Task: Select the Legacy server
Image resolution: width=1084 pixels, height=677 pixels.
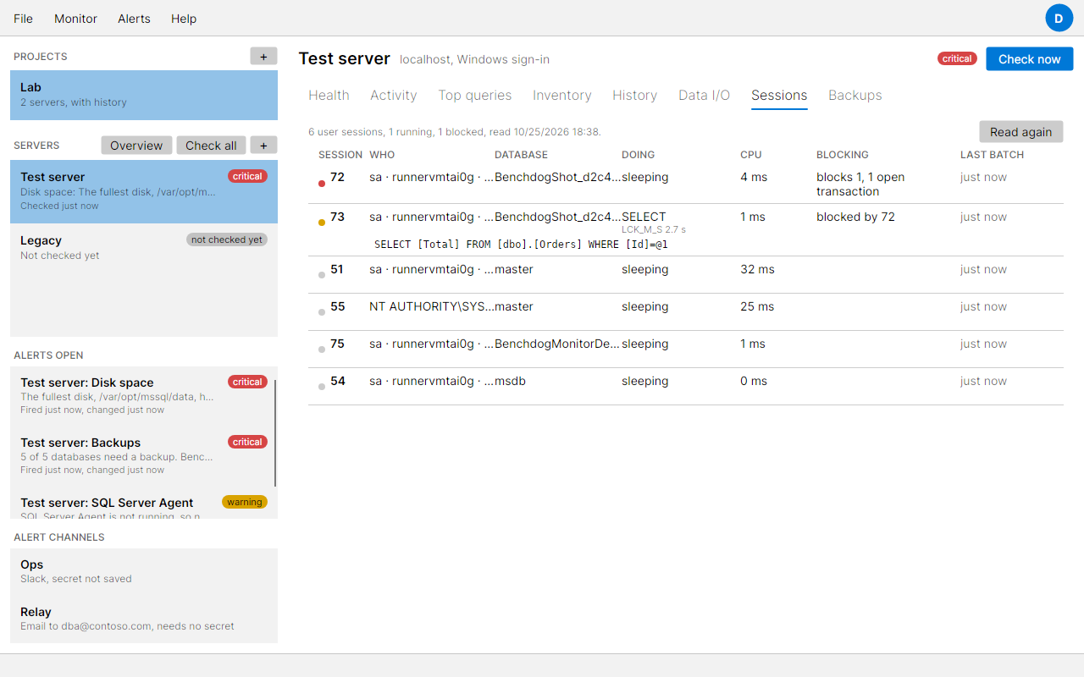Action: [144, 247]
